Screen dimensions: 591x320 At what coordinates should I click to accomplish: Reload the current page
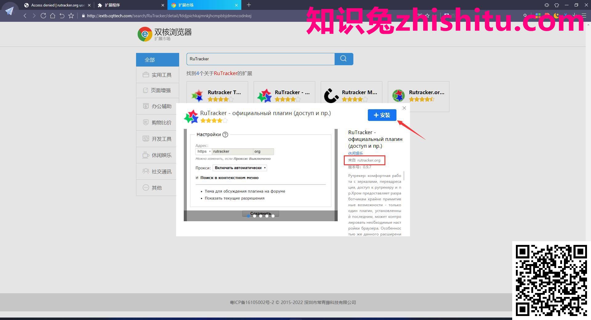[43, 16]
